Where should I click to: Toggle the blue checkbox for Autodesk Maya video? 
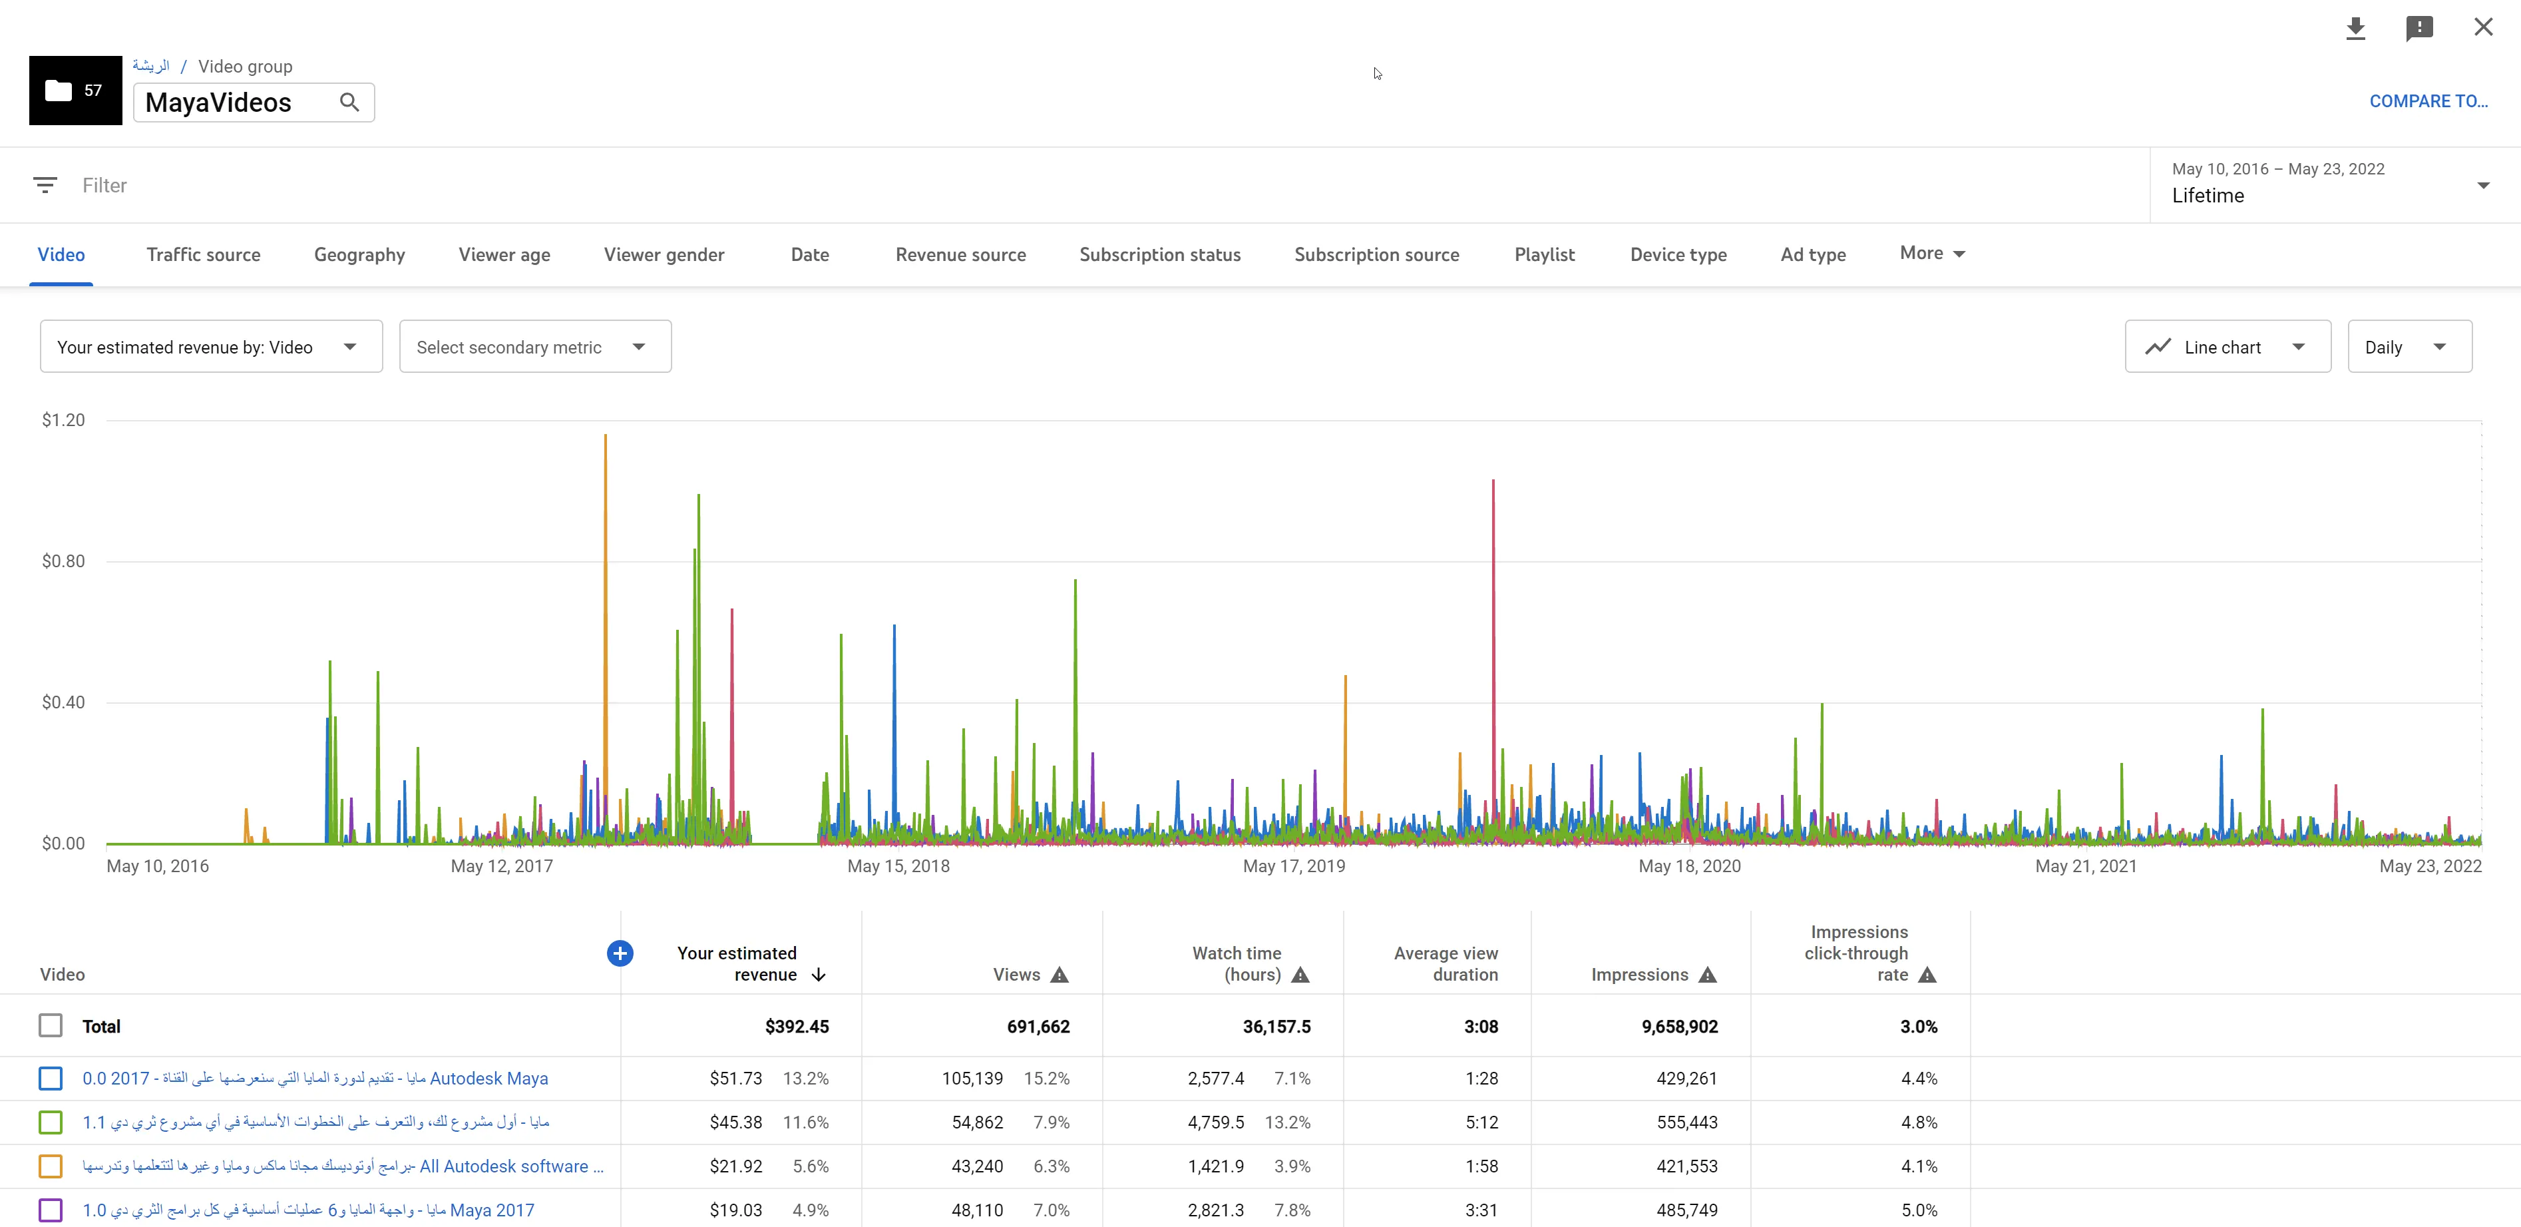point(51,1078)
